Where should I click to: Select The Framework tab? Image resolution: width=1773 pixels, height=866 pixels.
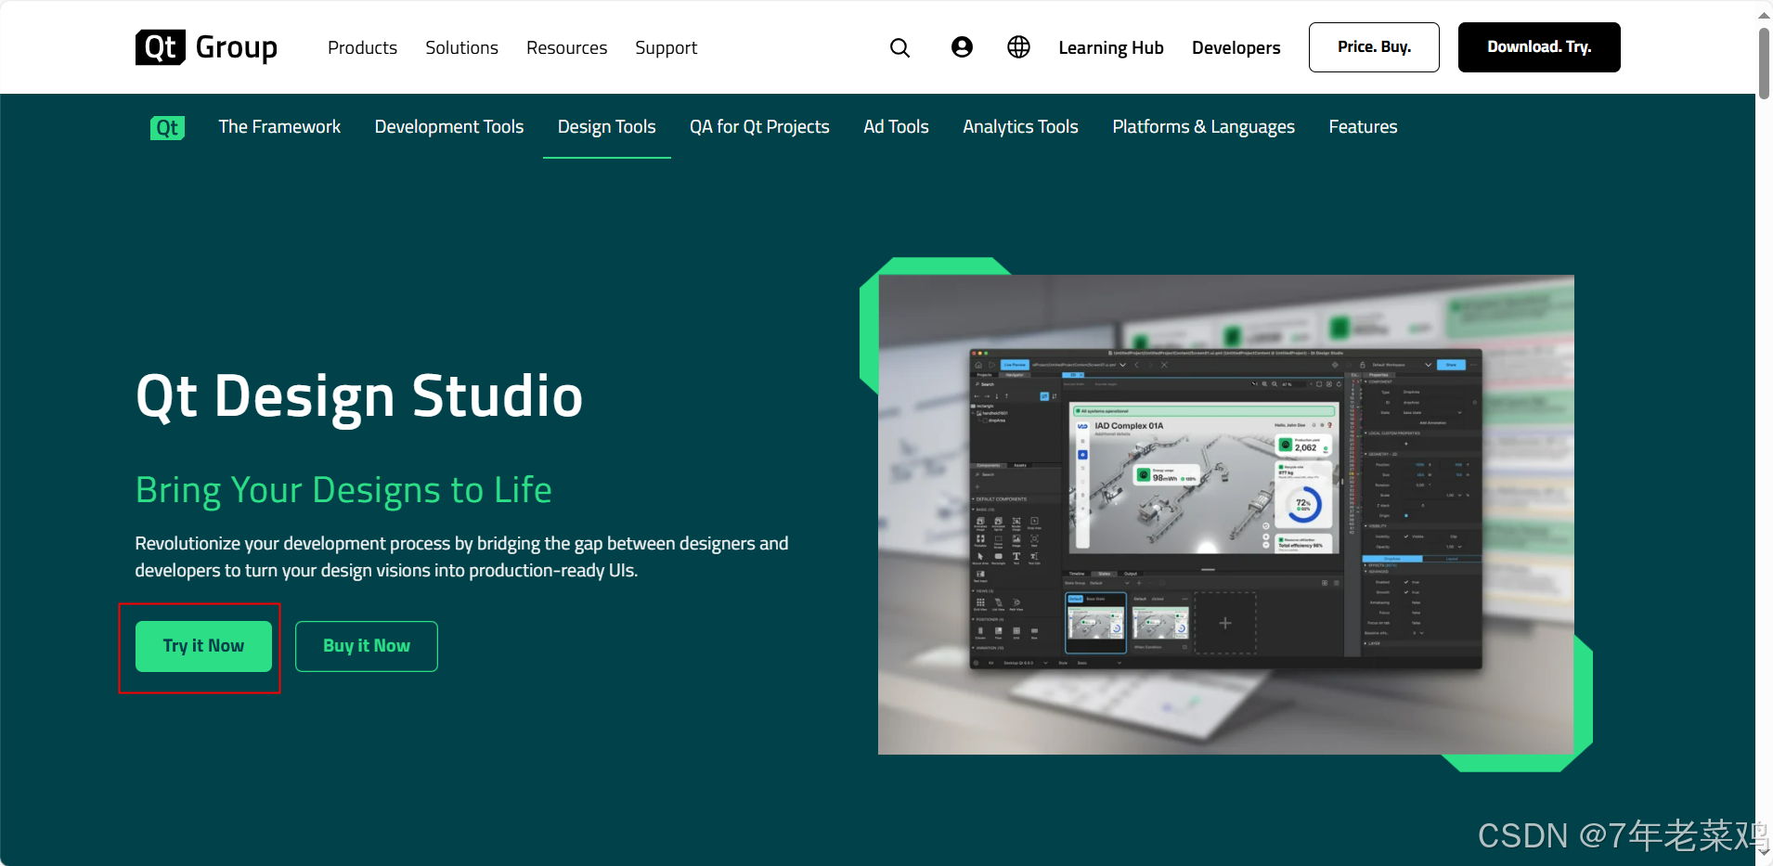[x=279, y=127]
